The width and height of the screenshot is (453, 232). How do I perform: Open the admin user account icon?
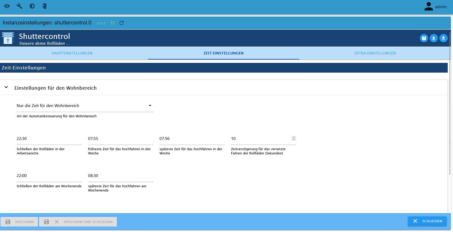tap(429, 7)
